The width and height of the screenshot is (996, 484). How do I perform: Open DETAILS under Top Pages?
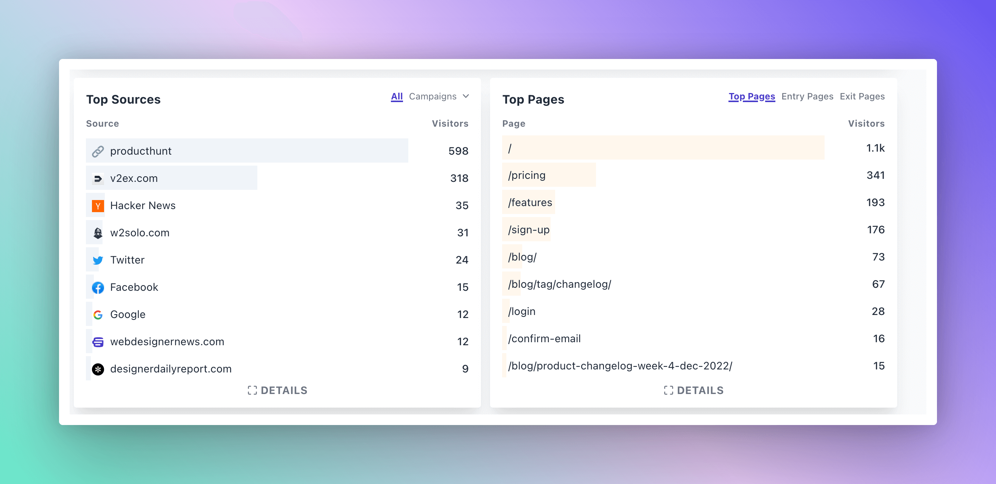tap(694, 391)
